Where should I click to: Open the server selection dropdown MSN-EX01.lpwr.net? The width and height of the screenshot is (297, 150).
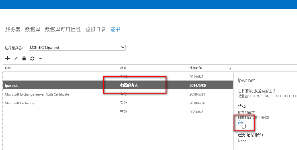coord(77,48)
